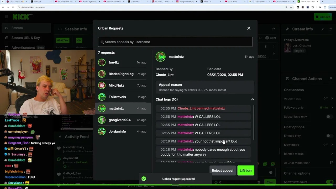This screenshot has width=336, height=189.
Task: Toggle the Show view count switch
Action: pyautogui.click(x=329, y=182)
